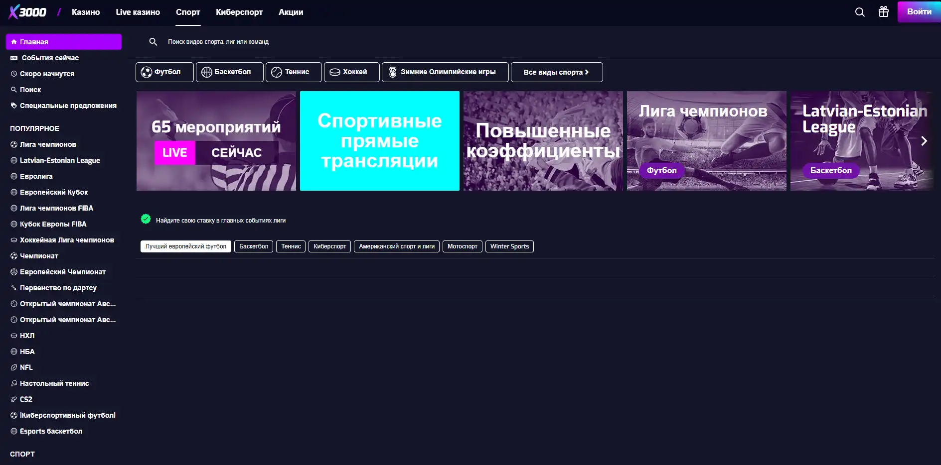Viewport: 941px width, 465px height.
Task: Click the home icon next to Главная
Action: pyautogui.click(x=15, y=42)
